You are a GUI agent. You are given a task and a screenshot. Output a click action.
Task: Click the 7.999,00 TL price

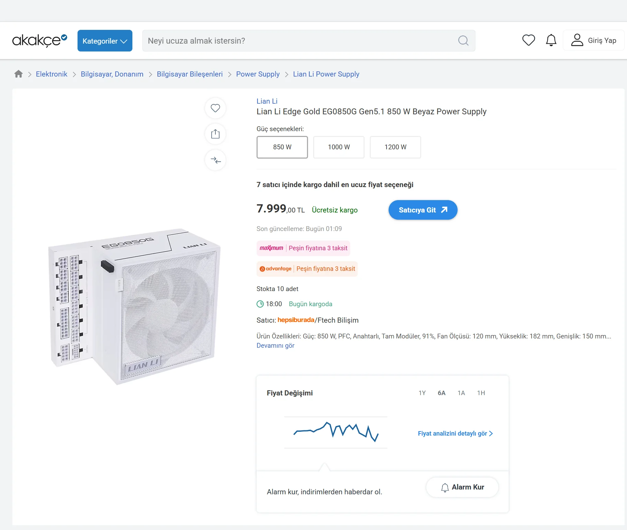click(x=281, y=209)
